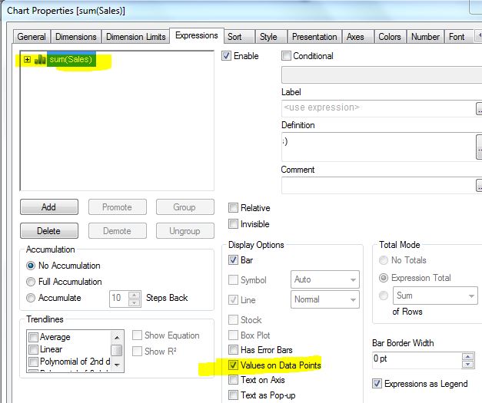Uncheck Values on Data Points

coord(233,365)
